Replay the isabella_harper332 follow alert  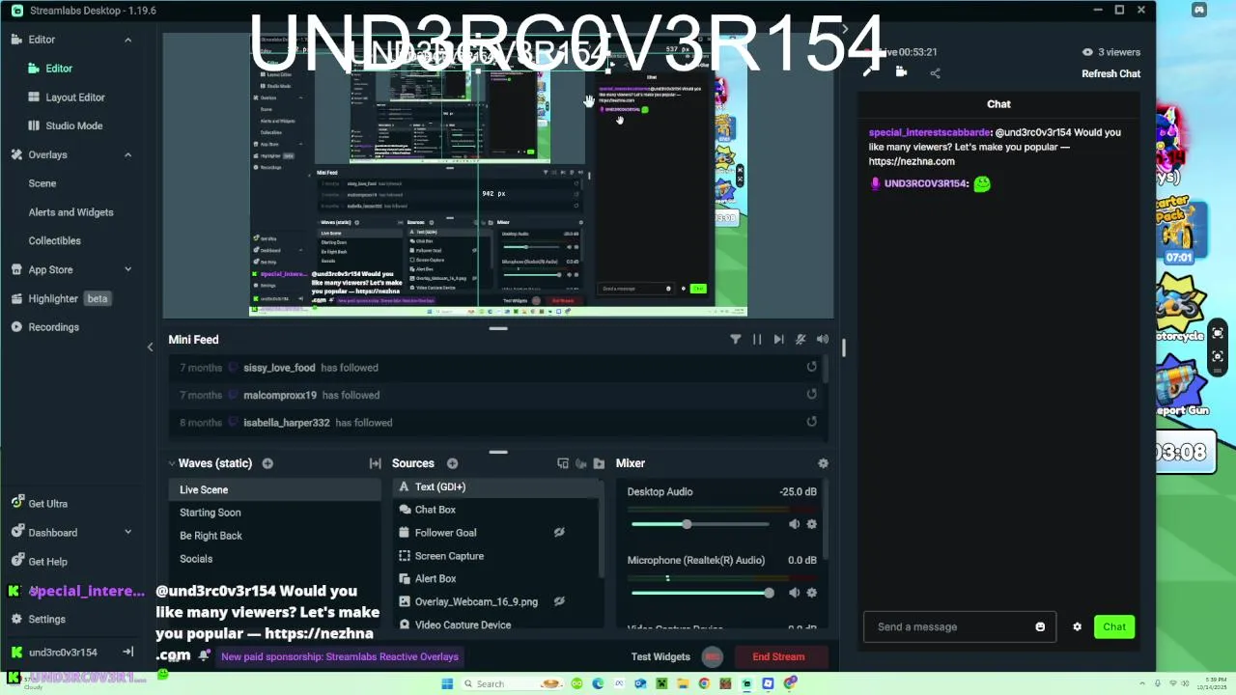click(x=811, y=422)
